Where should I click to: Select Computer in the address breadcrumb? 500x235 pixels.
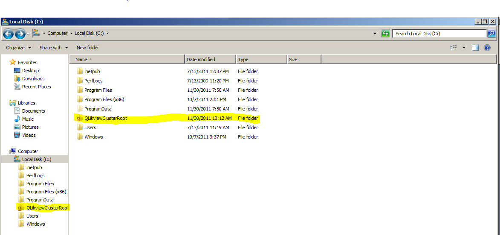pos(58,33)
